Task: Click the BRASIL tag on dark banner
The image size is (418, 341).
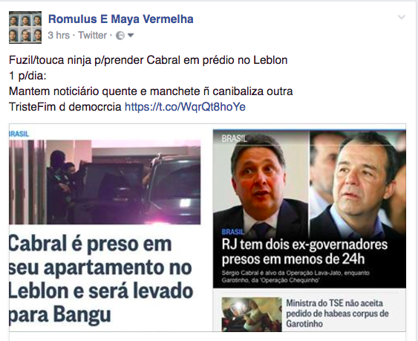Action: tap(232, 232)
